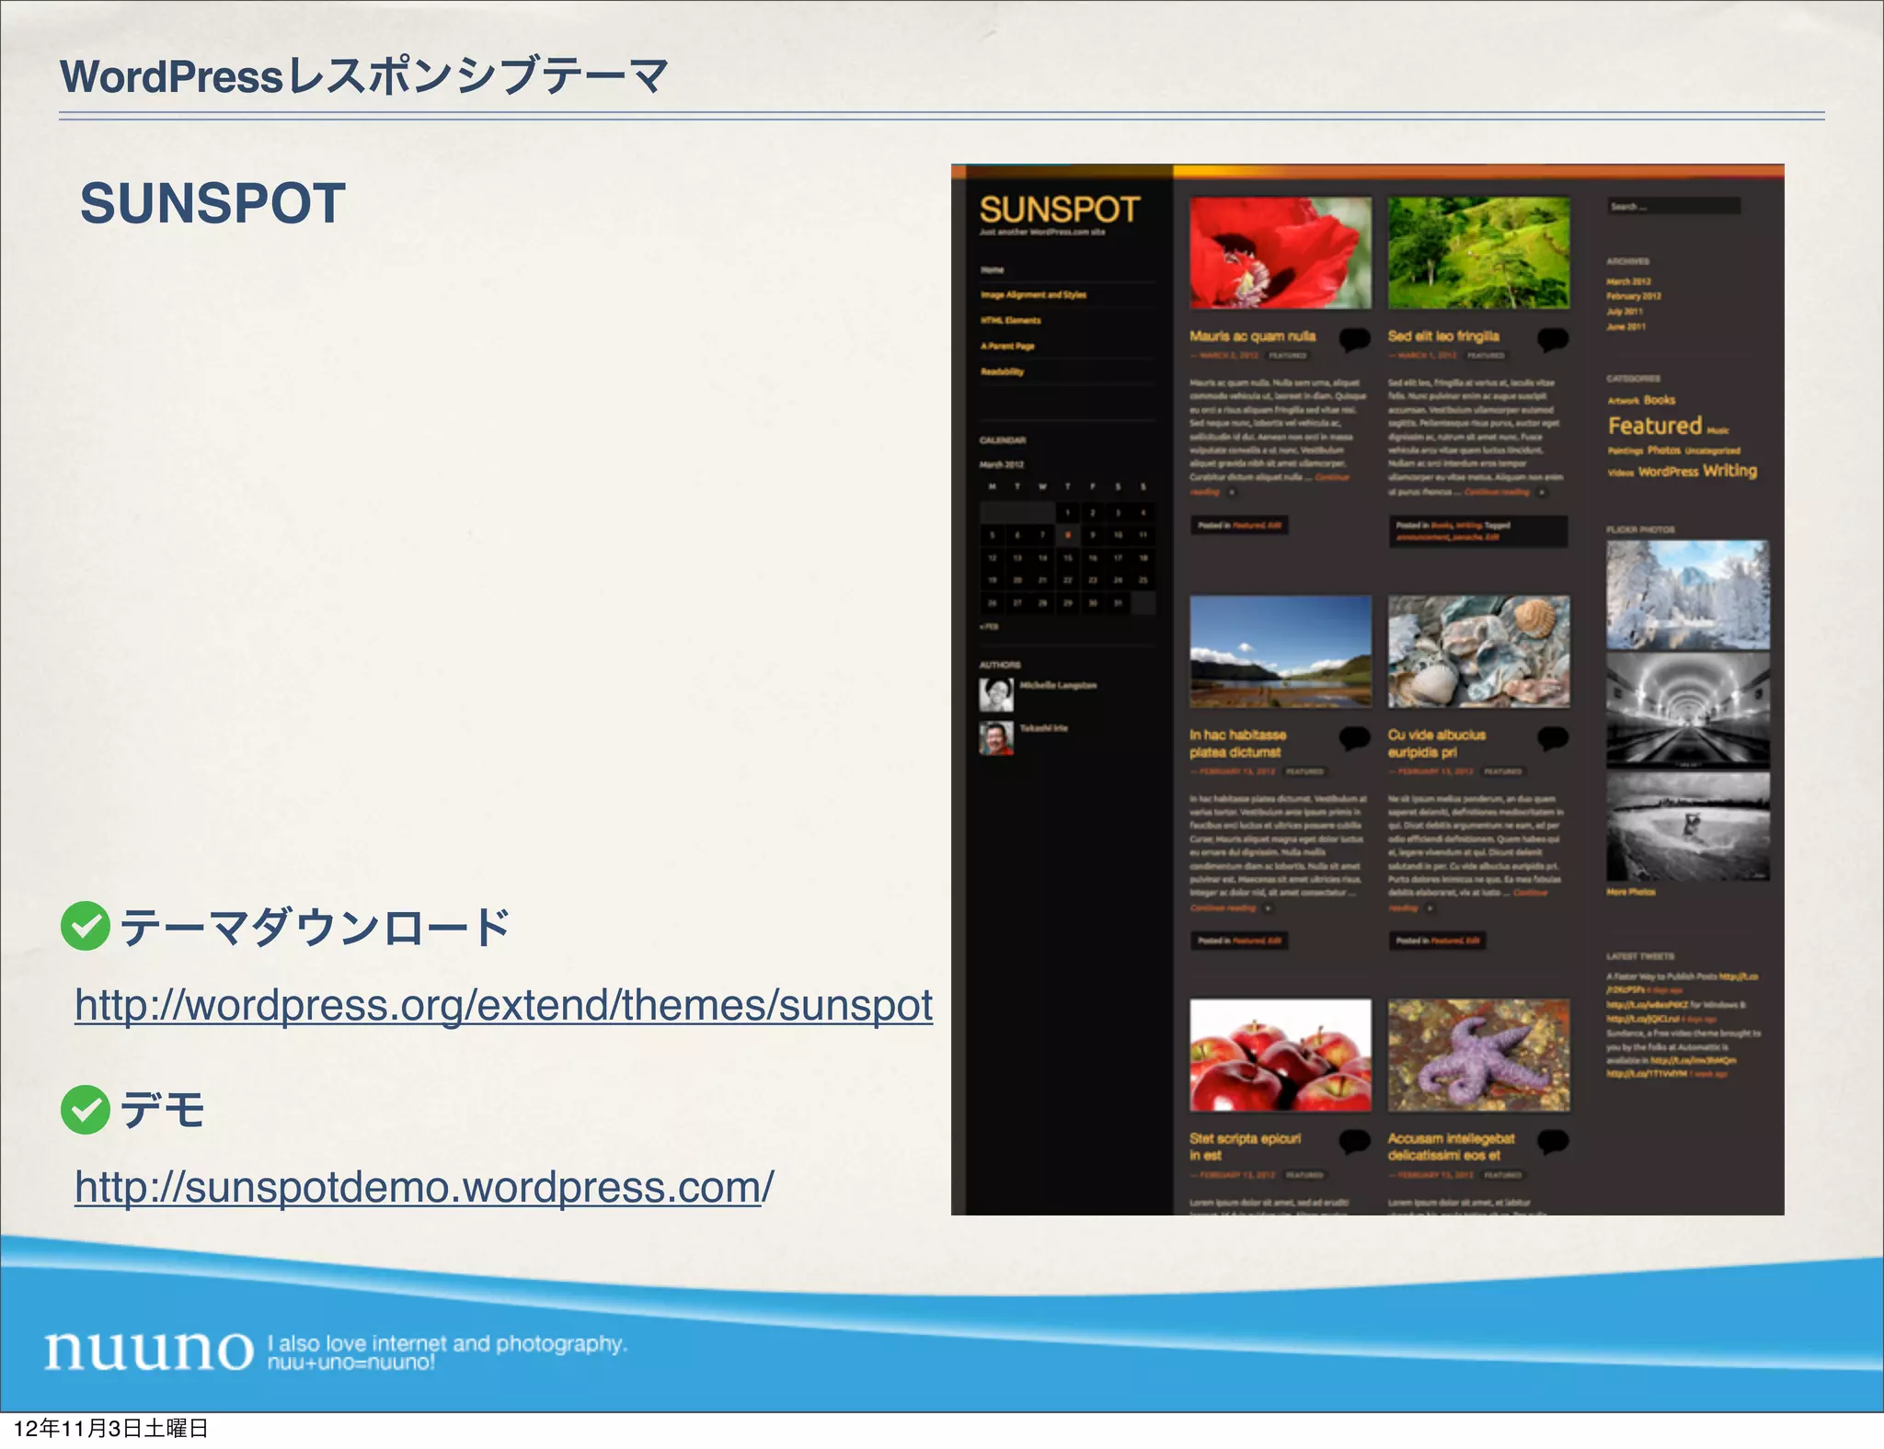Click the green checkmark beside デモ
The width and height of the screenshot is (1884, 1449).
coord(86,1110)
